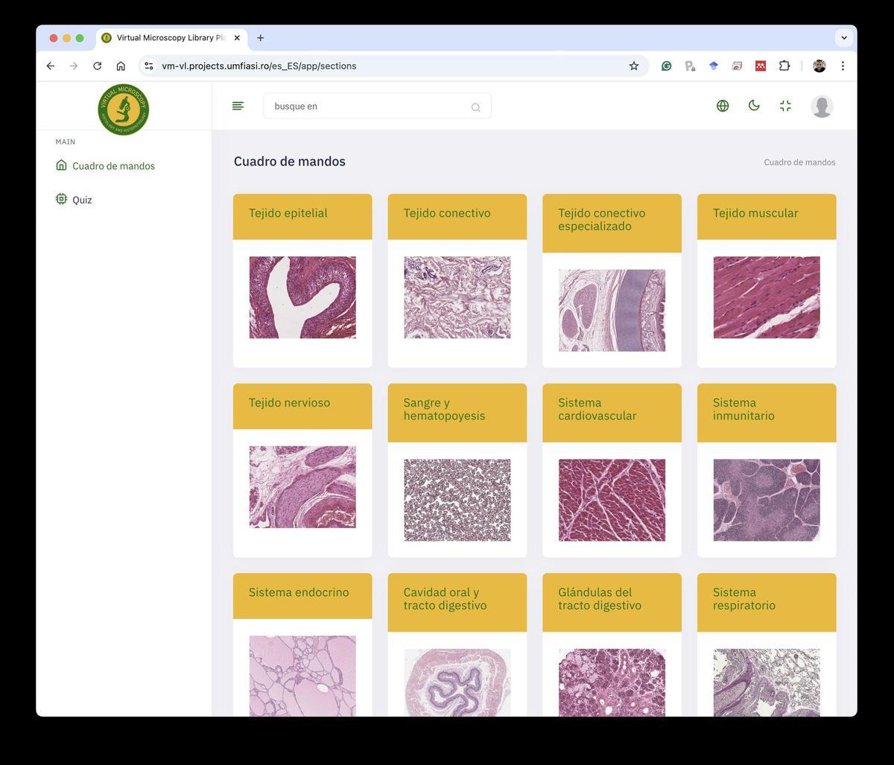Open the Chrome three-dot menu
This screenshot has width=894, height=765.
(x=843, y=66)
